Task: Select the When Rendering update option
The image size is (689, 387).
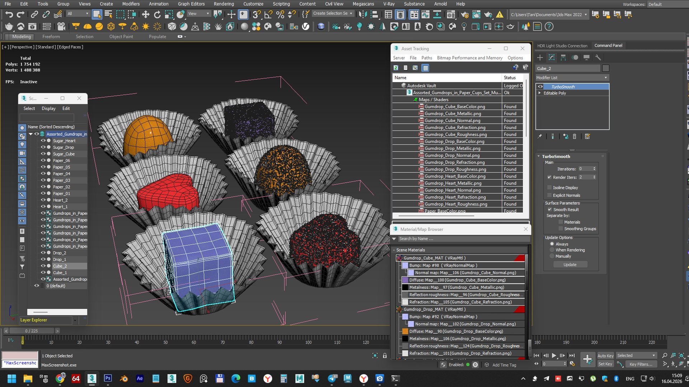Action: point(552,250)
